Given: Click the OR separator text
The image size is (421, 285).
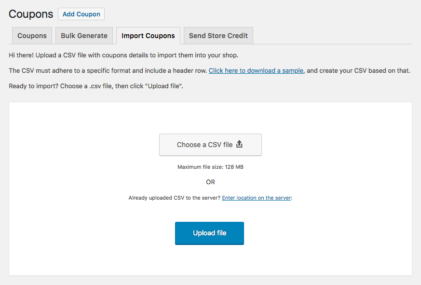Looking at the screenshot, I should [210, 182].
